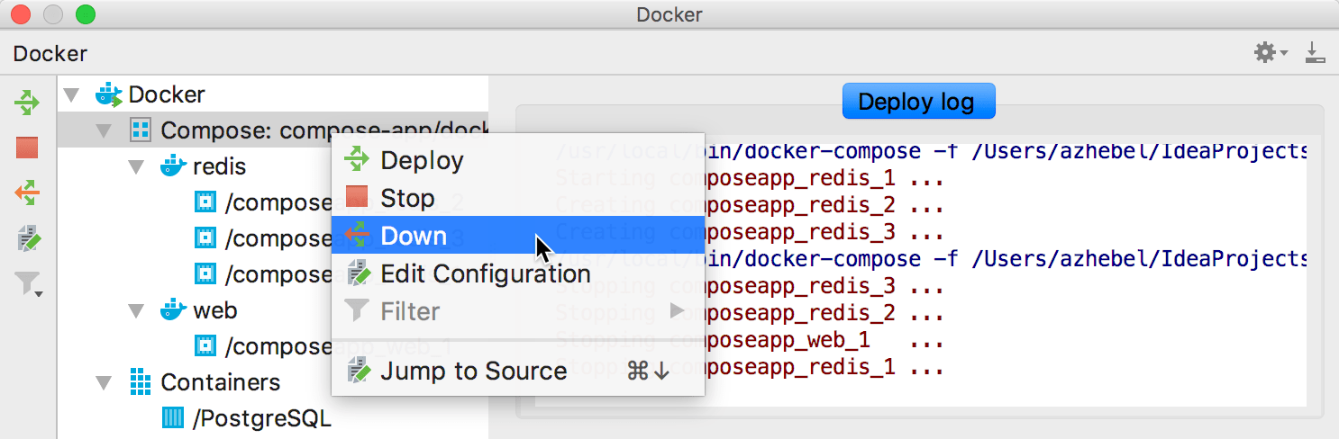Select the Containers tree item

click(221, 382)
